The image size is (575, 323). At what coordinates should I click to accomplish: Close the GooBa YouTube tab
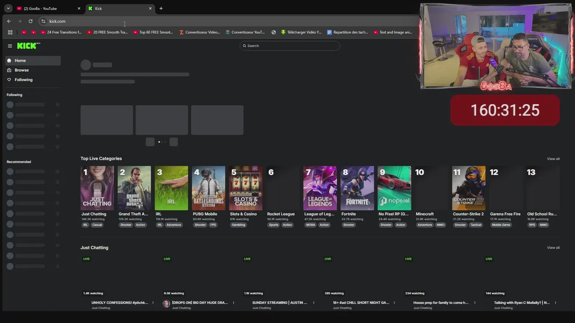pyautogui.click(x=79, y=9)
